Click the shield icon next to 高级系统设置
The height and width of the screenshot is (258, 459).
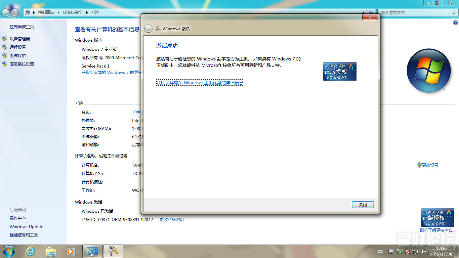[5, 64]
